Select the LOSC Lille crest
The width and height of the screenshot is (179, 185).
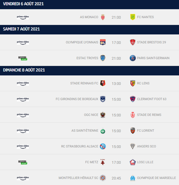point(133,162)
